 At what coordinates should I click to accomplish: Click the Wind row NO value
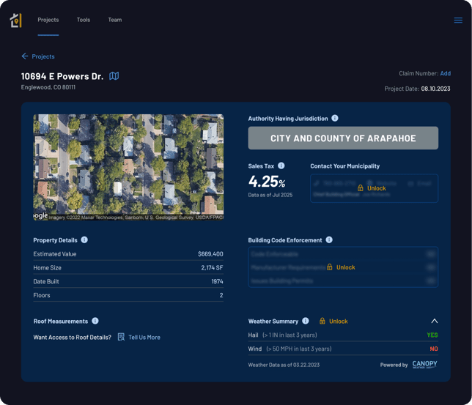click(x=434, y=349)
